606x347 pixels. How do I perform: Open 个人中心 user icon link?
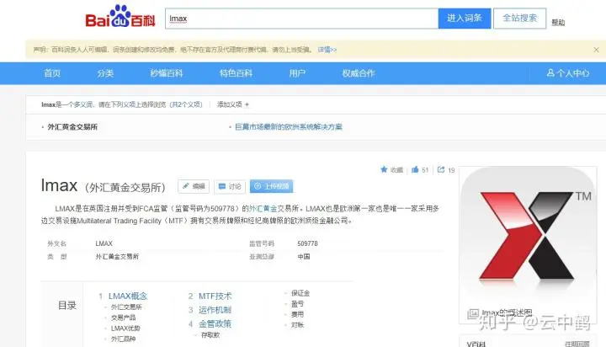pyautogui.click(x=568, y=73)
